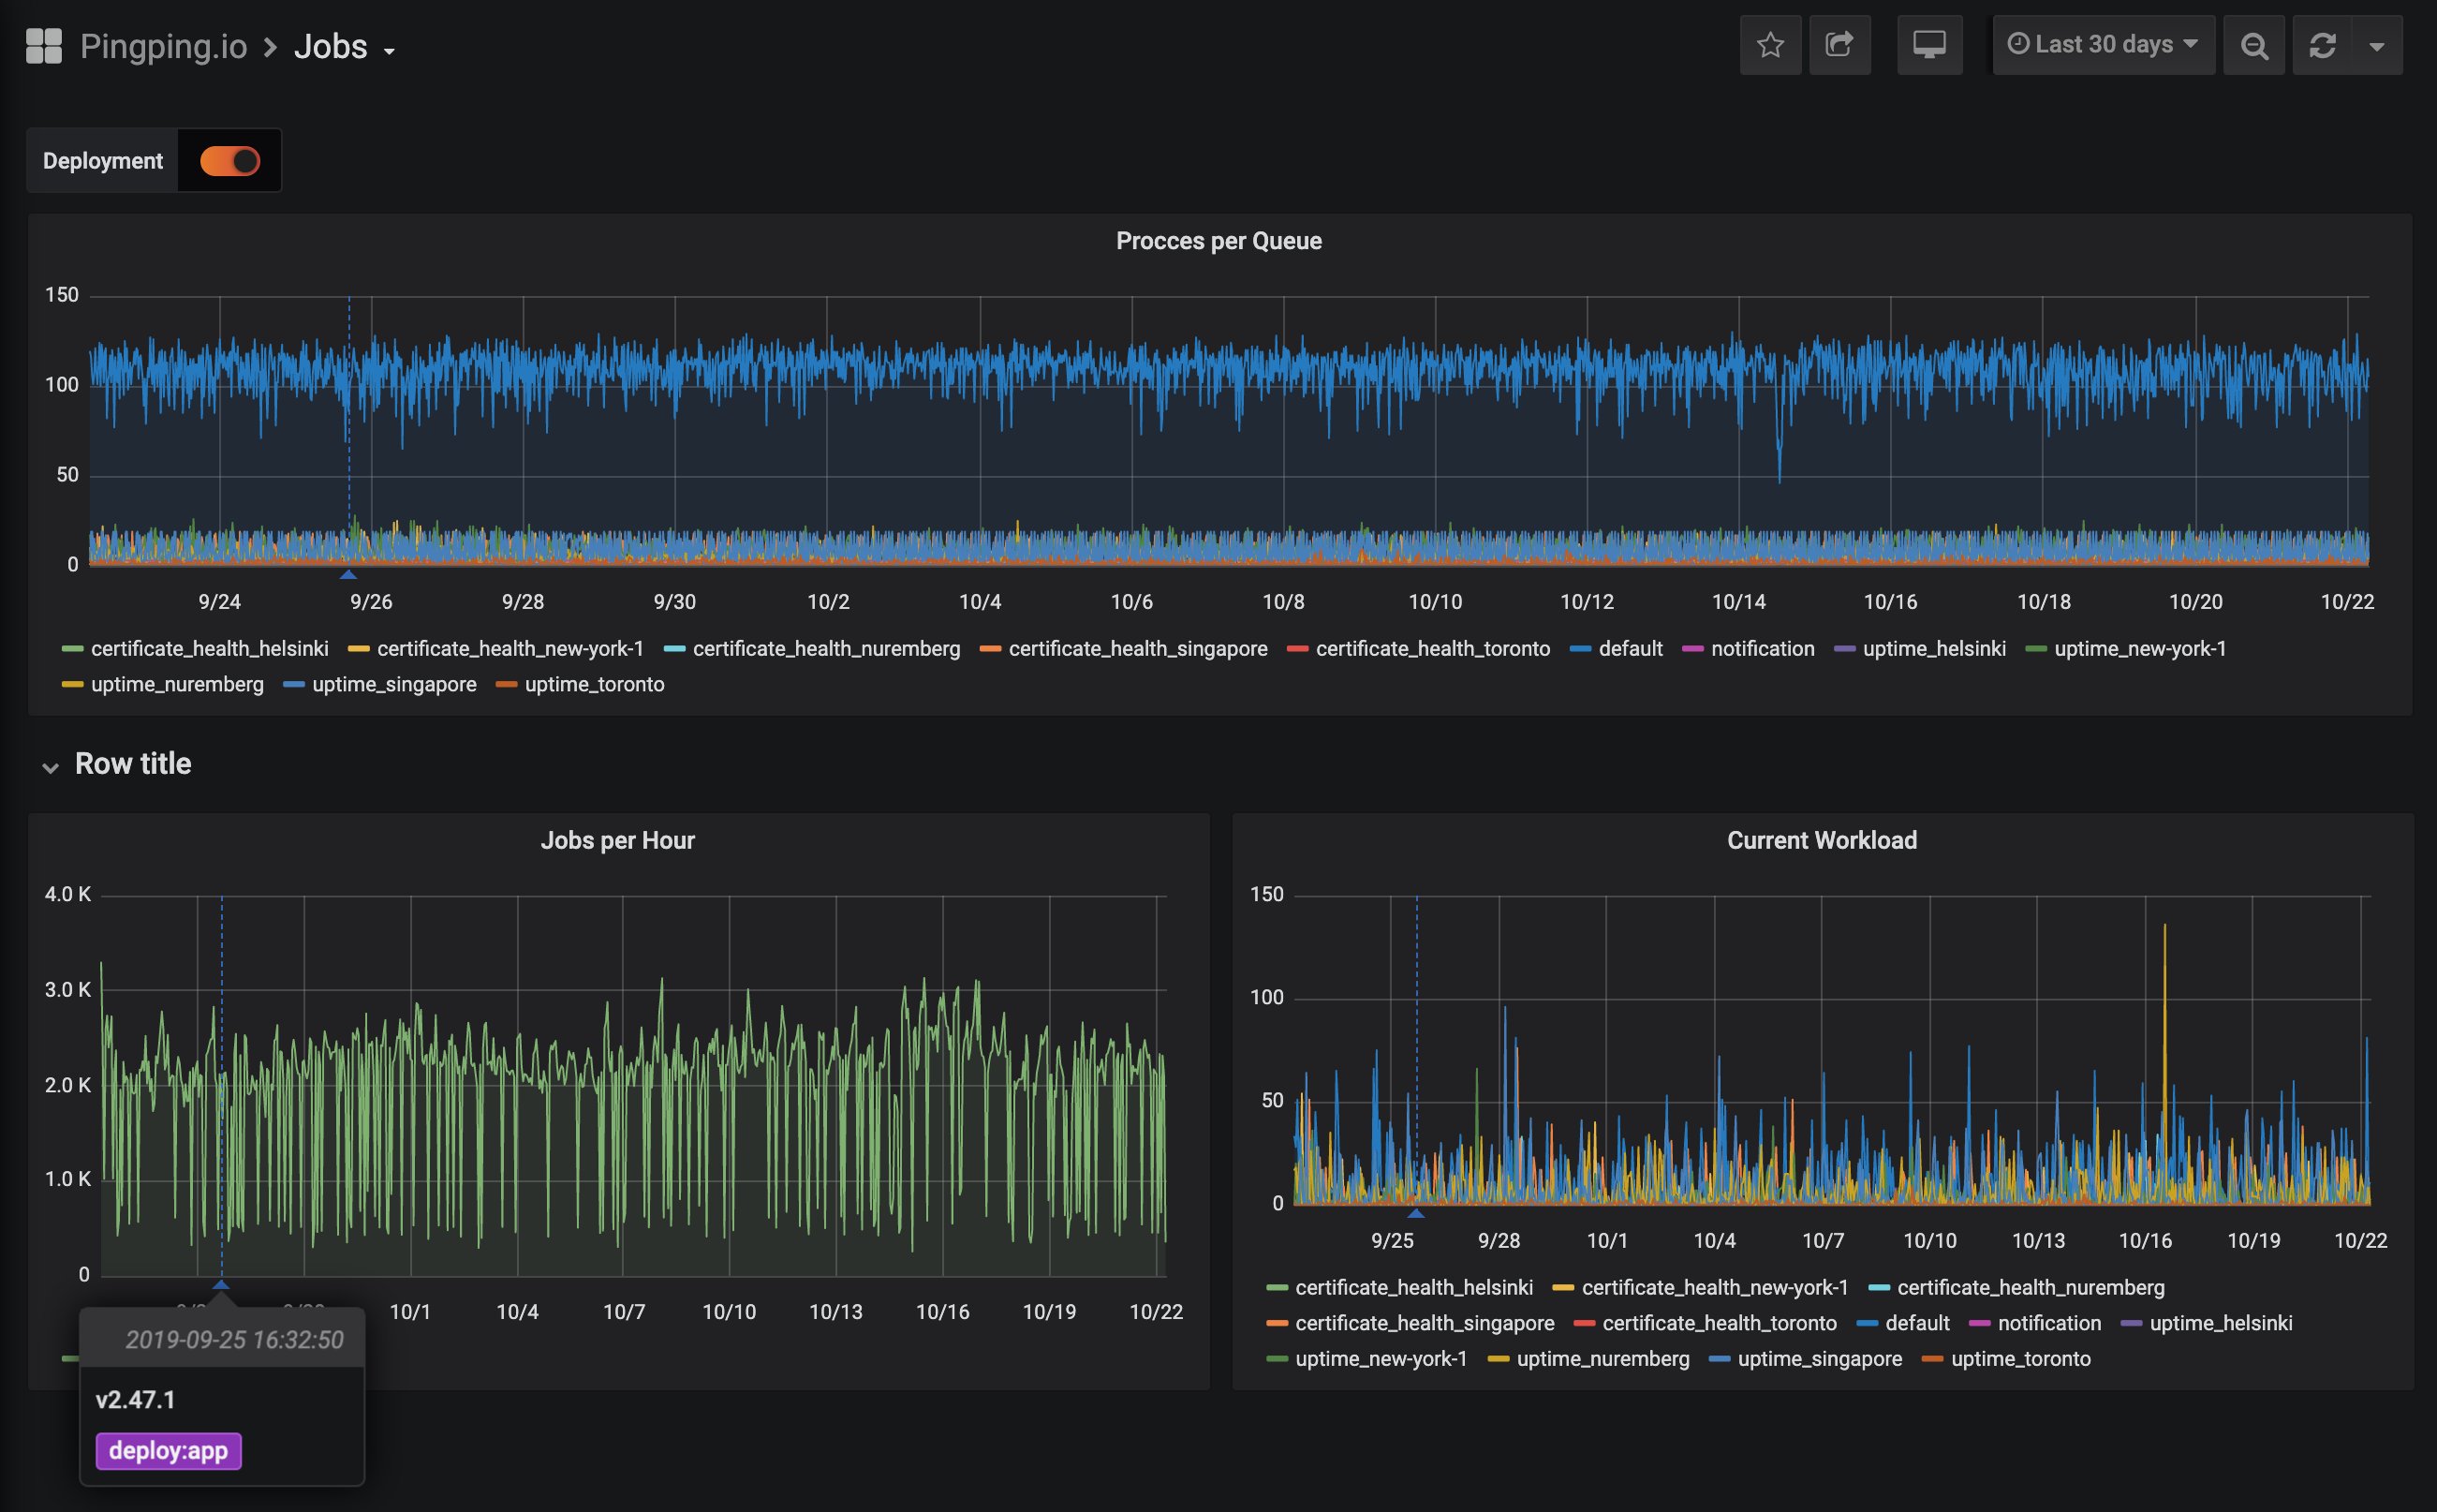Image resolution: width=2437 pixels, height=1512 pixels.
Task: Open the share dashboard dialog
Action: pos(1839,45)
